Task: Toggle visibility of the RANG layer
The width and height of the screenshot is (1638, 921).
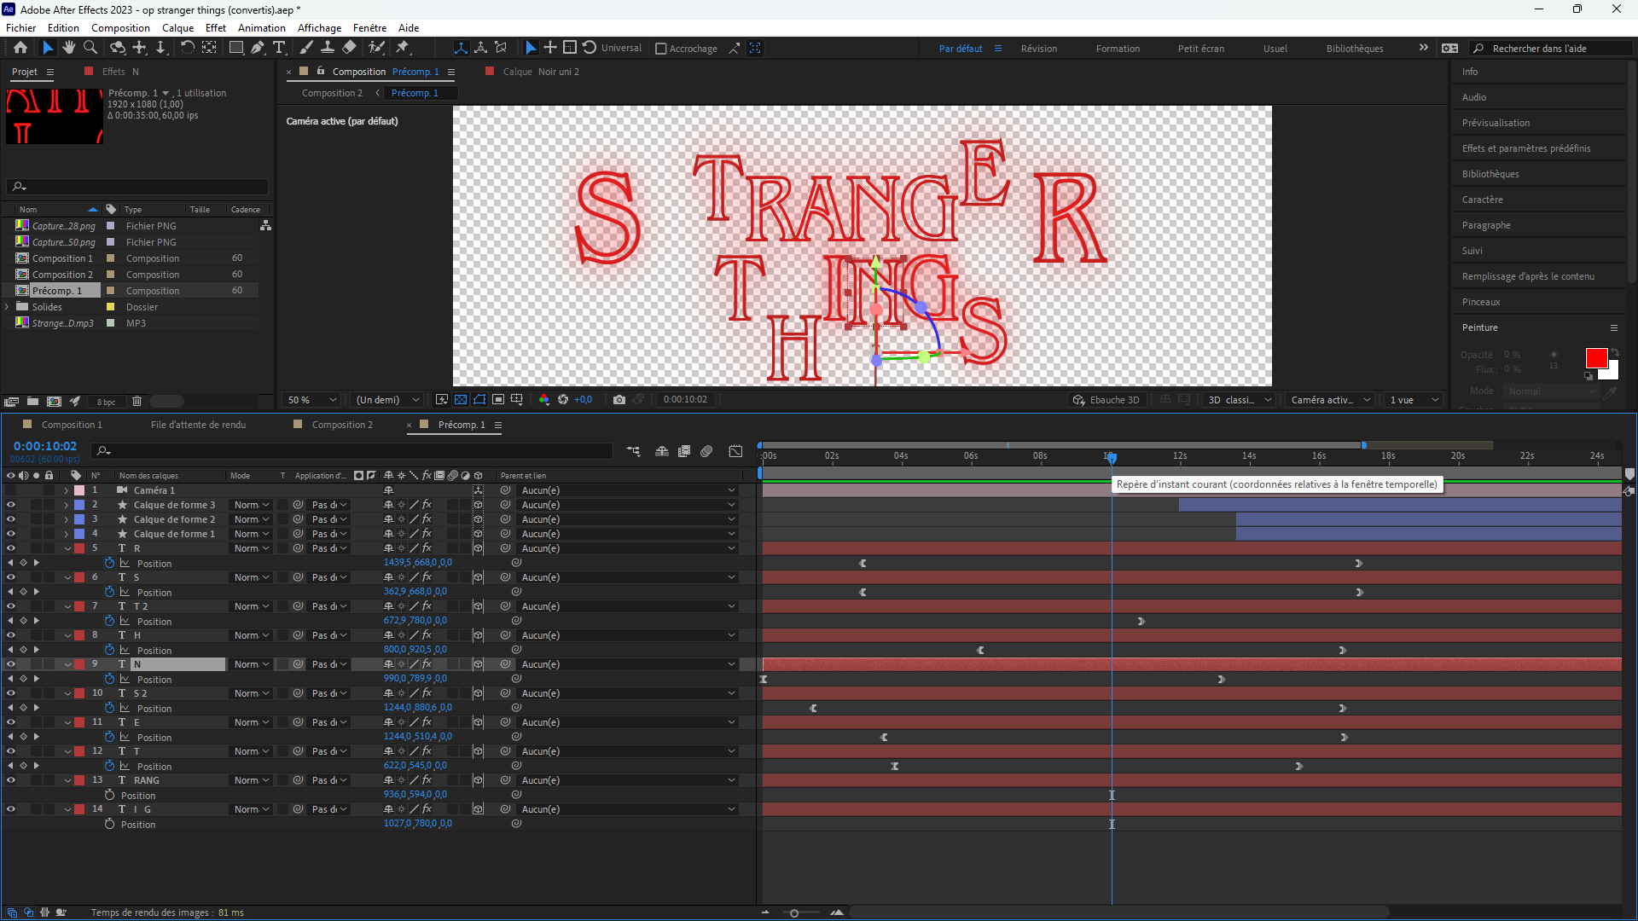Action: (x=11, y=780)
